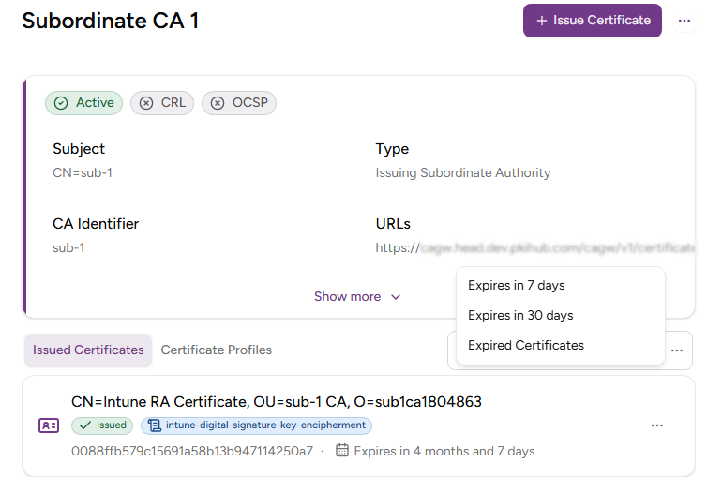Switch to the Certificate Profiles tab
The height and width of the screenshot is (477, 707).
pyautogui.click(x=216, y=350)
